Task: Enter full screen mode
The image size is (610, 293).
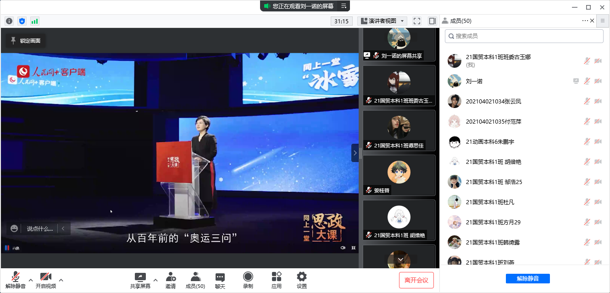Action: point(417,21)
